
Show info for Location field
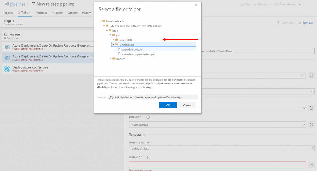click(148, 117)
